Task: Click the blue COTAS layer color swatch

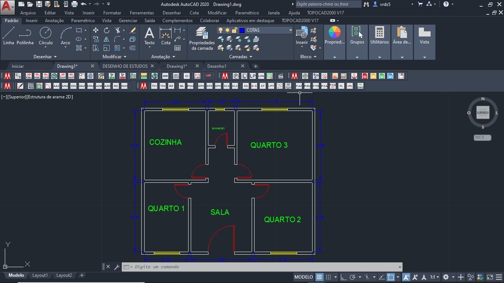Action: [x=242, y=30]
